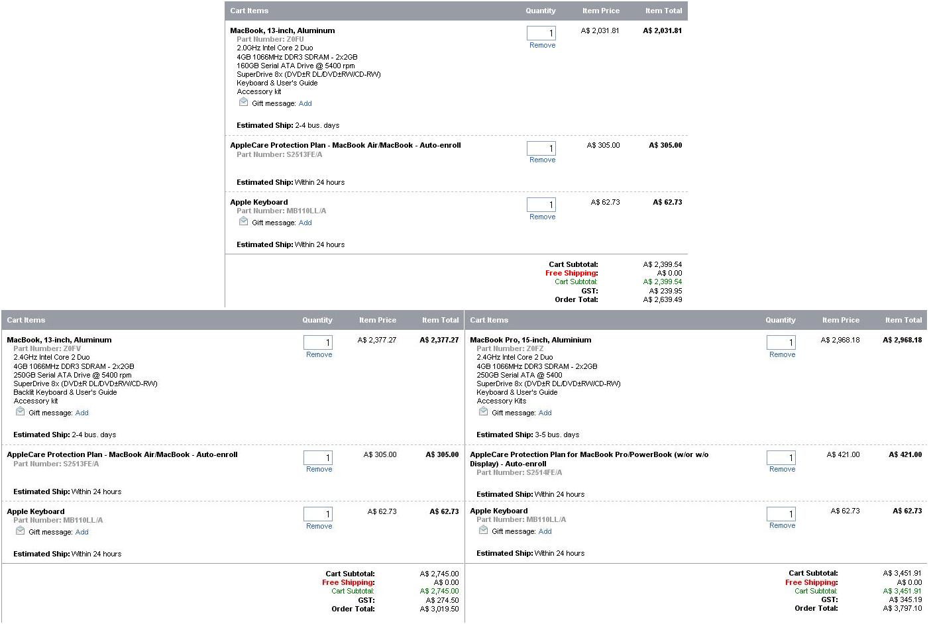This screenshot has width=929, height=624.
Task: Add gift message to Apple Keyboard in MacBook Pro cart
Action: click(545, 531)
